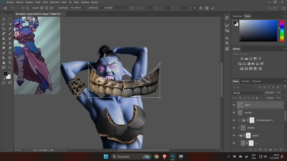Select the Eraser tool
Screen dimensions: 287x161
click(x=3, y=43)
